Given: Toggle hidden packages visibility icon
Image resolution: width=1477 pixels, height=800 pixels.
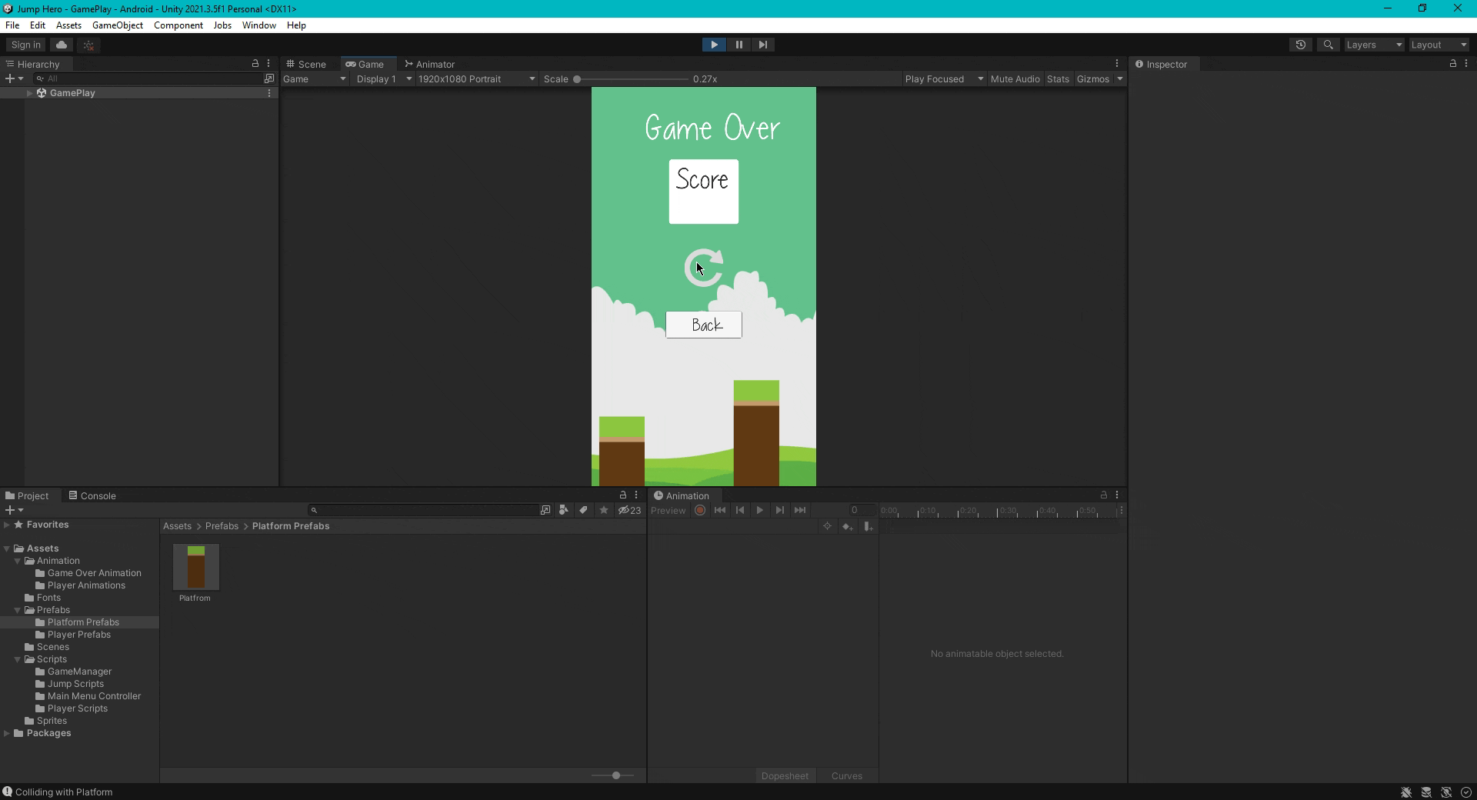Looking at the screenshot, I should pos(629,510).
